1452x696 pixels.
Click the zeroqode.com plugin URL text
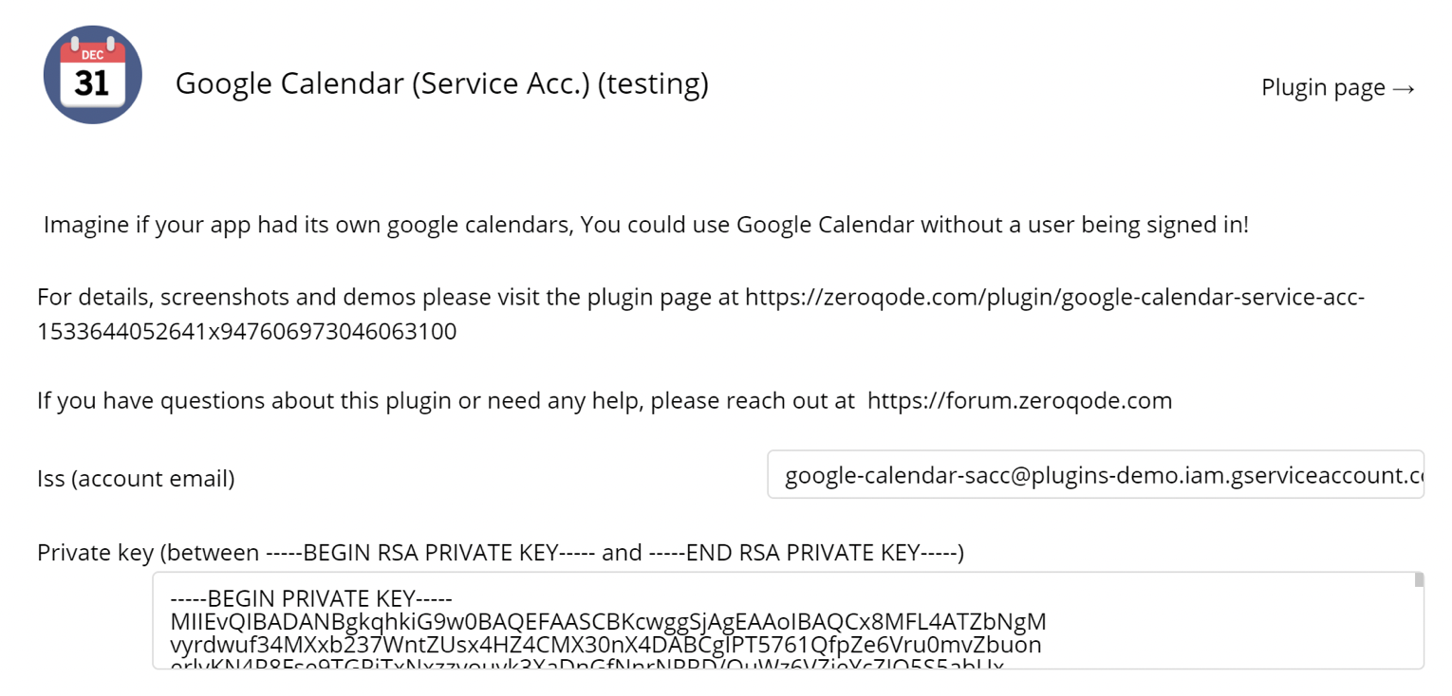[1053, 297]
